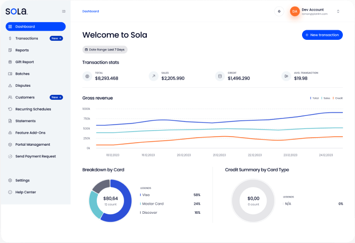355x243 pixels.
Task: Toggle the Total series in chart legend
Action: [x=315, y=98]
